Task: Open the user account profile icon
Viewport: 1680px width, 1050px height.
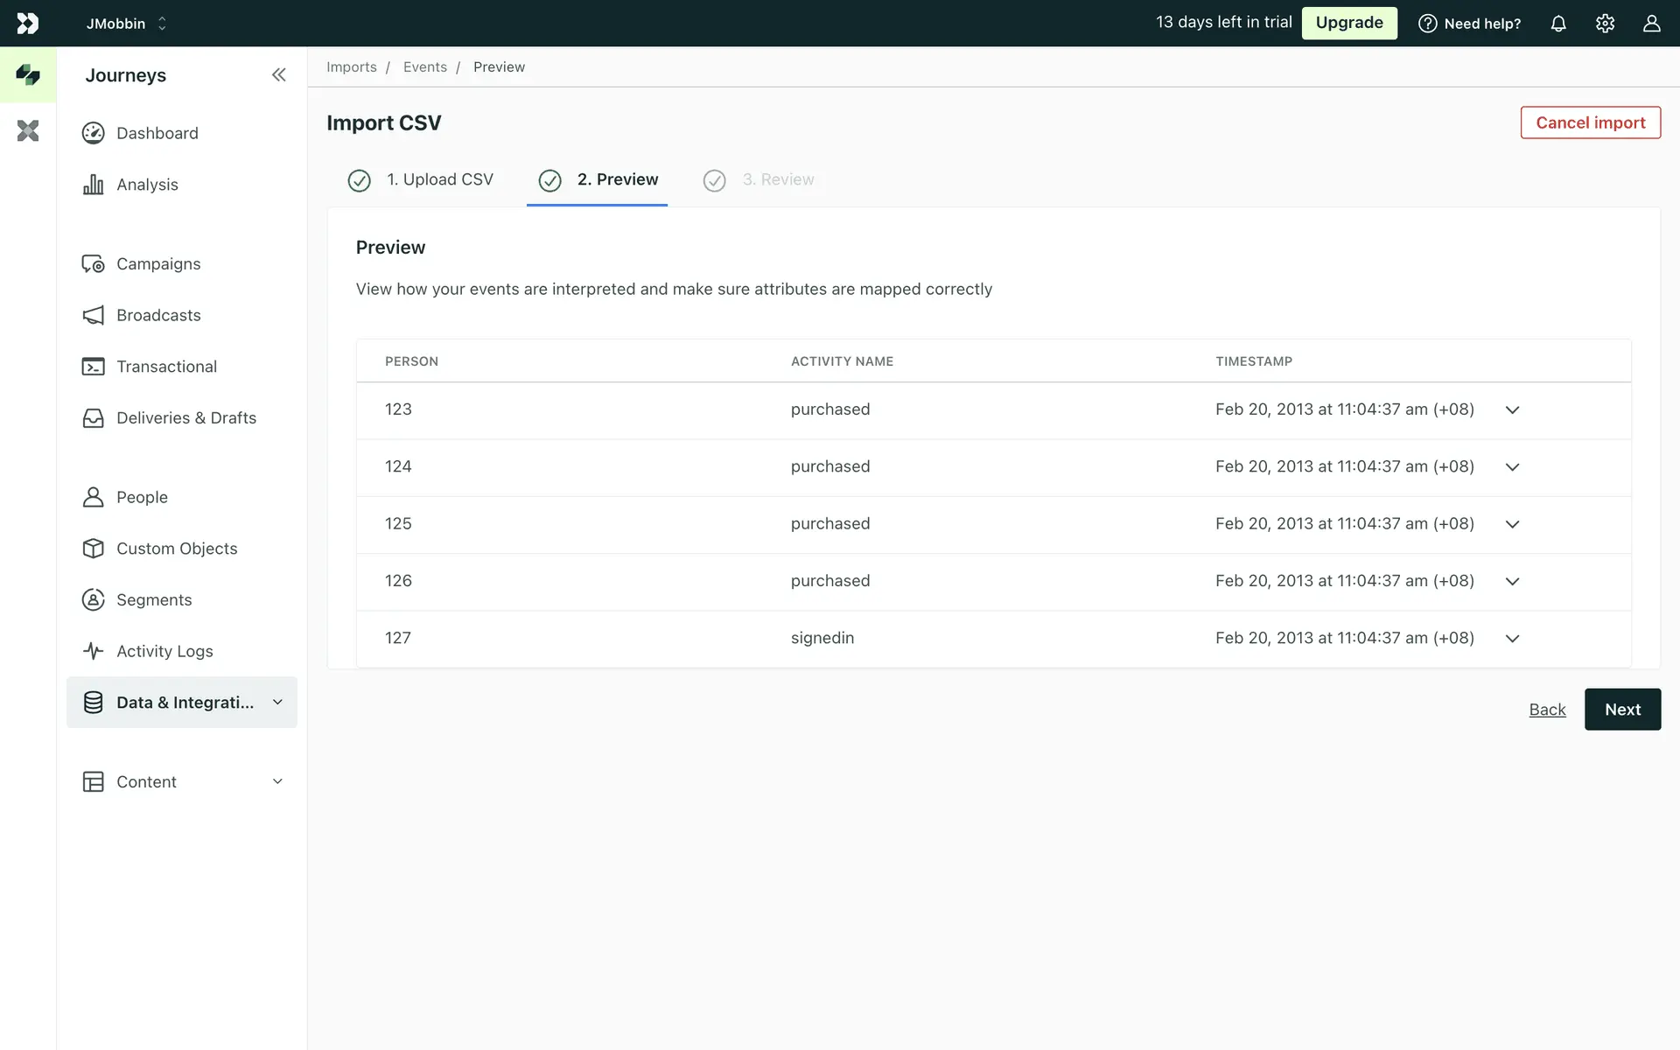Action: click(x=1651, y=24)
